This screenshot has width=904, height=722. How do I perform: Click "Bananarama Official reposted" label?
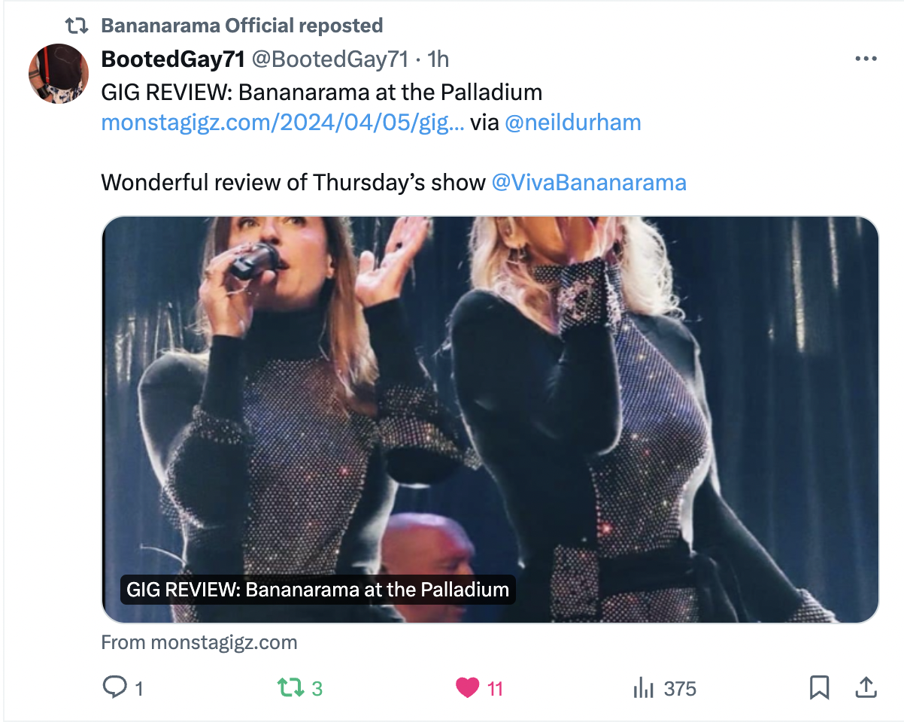coord(241,26)
